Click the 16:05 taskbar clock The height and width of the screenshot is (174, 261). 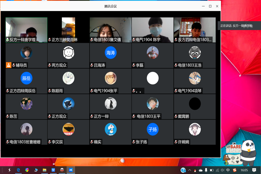[244, 170]
